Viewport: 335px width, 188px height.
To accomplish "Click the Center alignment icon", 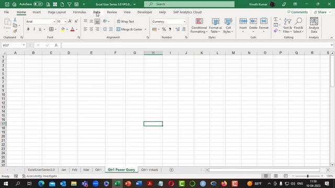I will [x=91, y=29].
